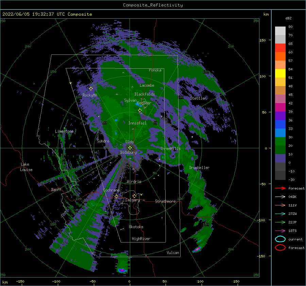Screen dimensions: 306x286
Task: Click the Sylvan label
Action: [130, 100]
